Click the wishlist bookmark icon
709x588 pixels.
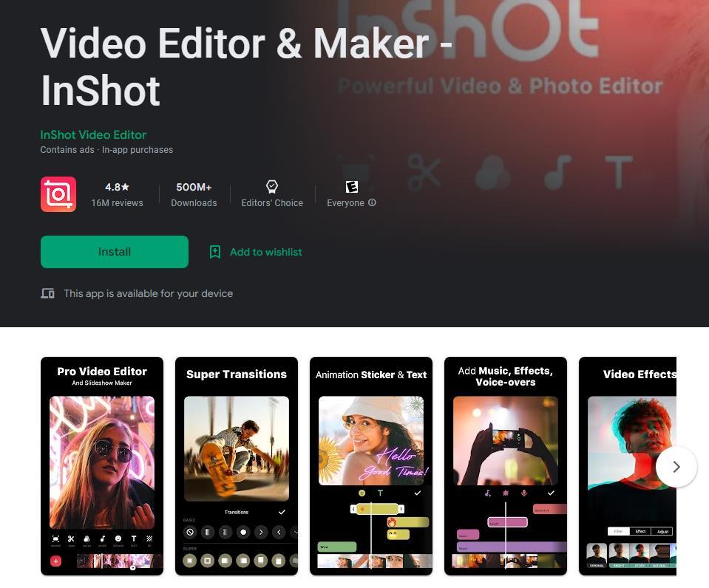(215, 252)
